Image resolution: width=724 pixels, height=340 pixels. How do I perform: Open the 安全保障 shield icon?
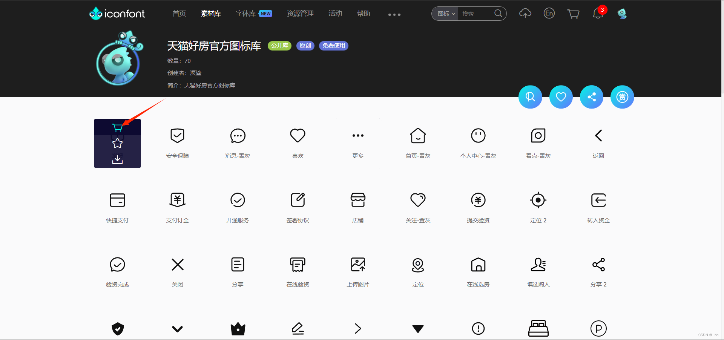[x=177, y=136]
